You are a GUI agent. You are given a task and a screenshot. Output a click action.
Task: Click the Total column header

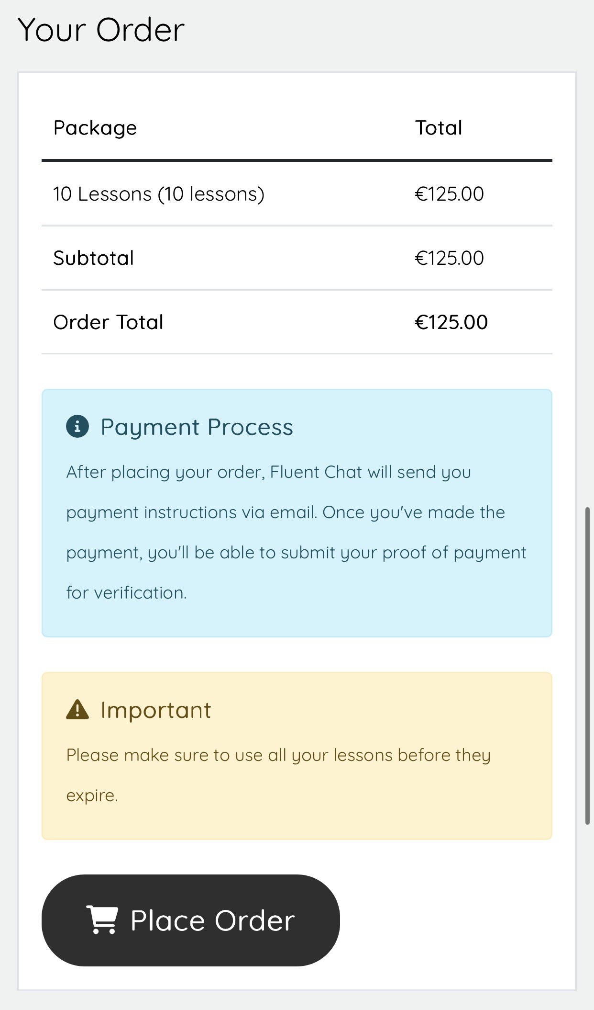438,127
